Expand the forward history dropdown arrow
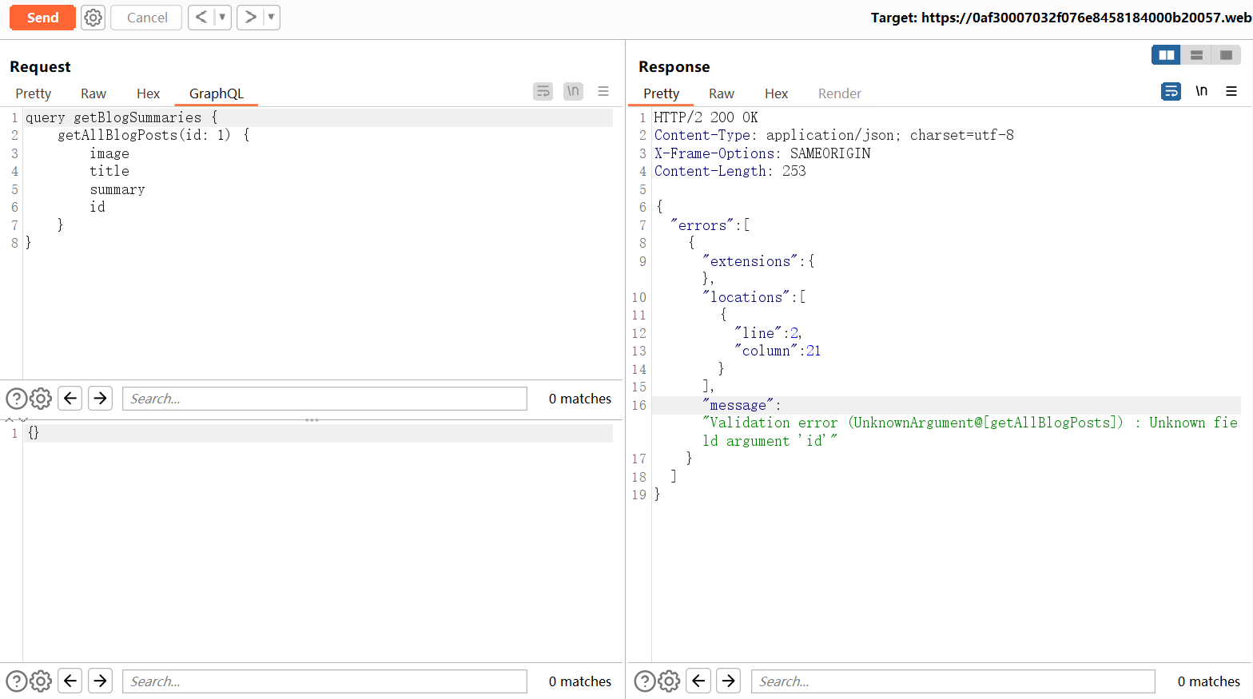The height and width of the screenshot is (699, 1253). 271,18
